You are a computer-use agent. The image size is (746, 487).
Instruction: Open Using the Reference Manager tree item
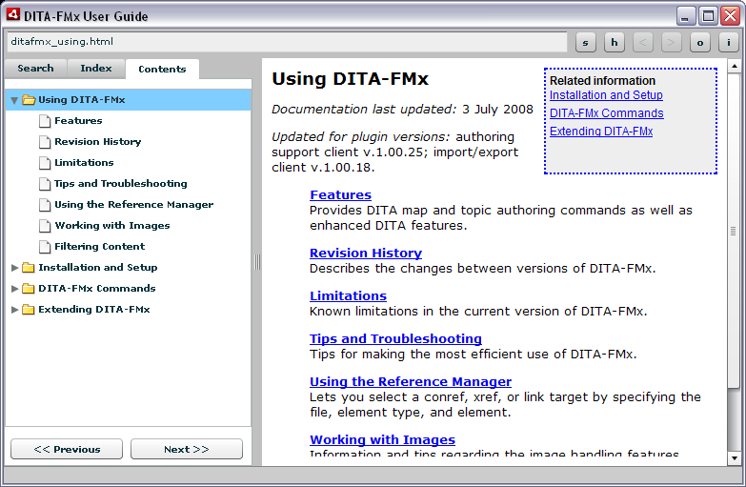[134, 205]
